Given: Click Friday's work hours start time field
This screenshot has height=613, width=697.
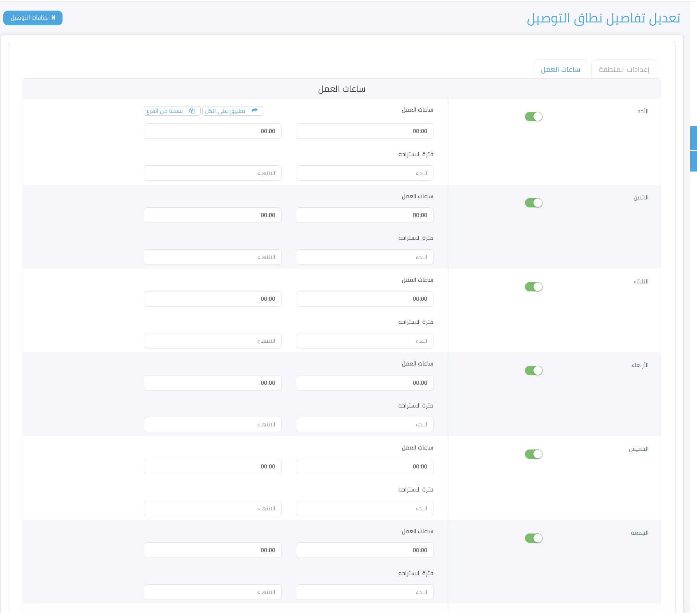Looking at the screenshot, I should tap(364, 550).
